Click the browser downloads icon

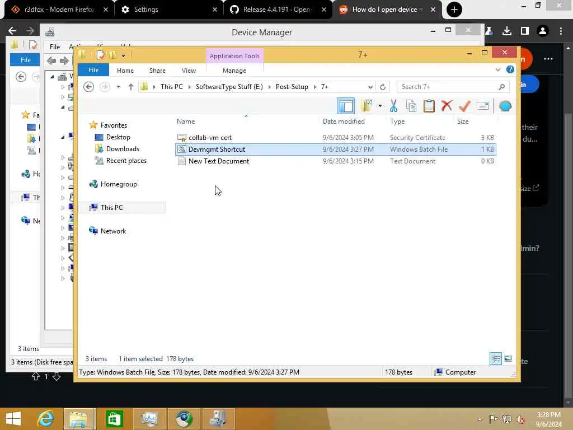507,31
